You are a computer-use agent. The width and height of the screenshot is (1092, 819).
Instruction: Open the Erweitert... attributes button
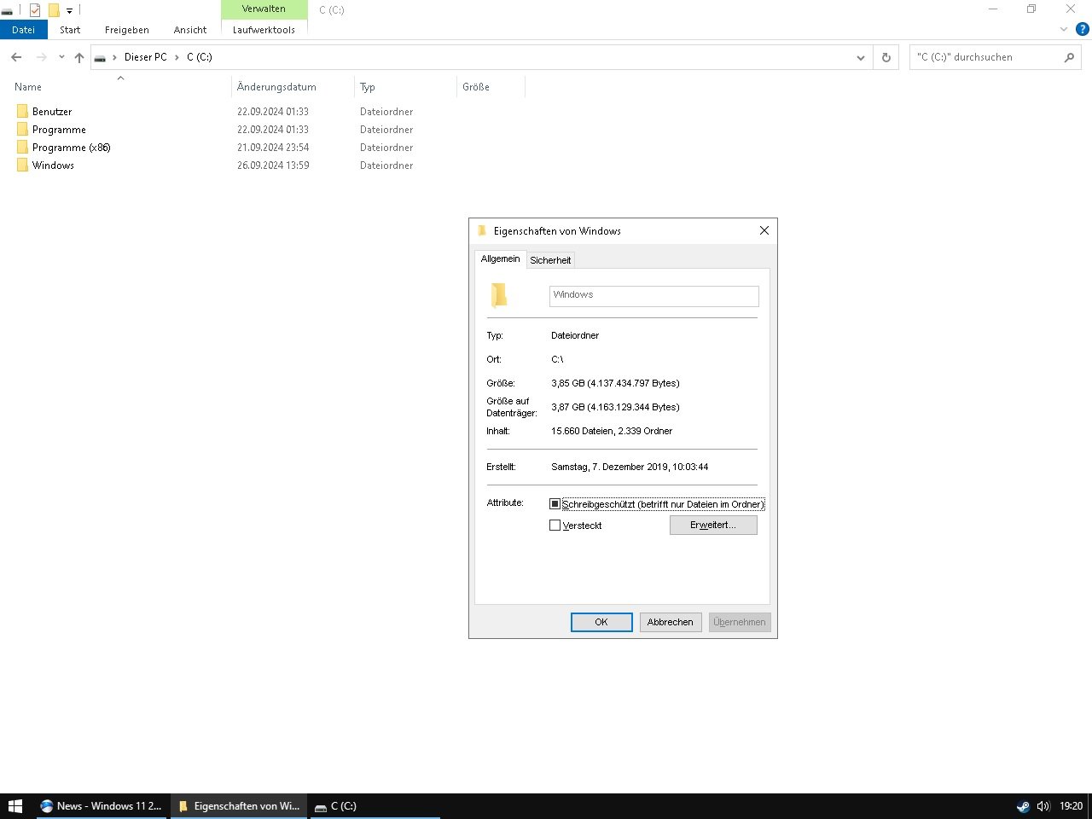click(x=713, y=525)
